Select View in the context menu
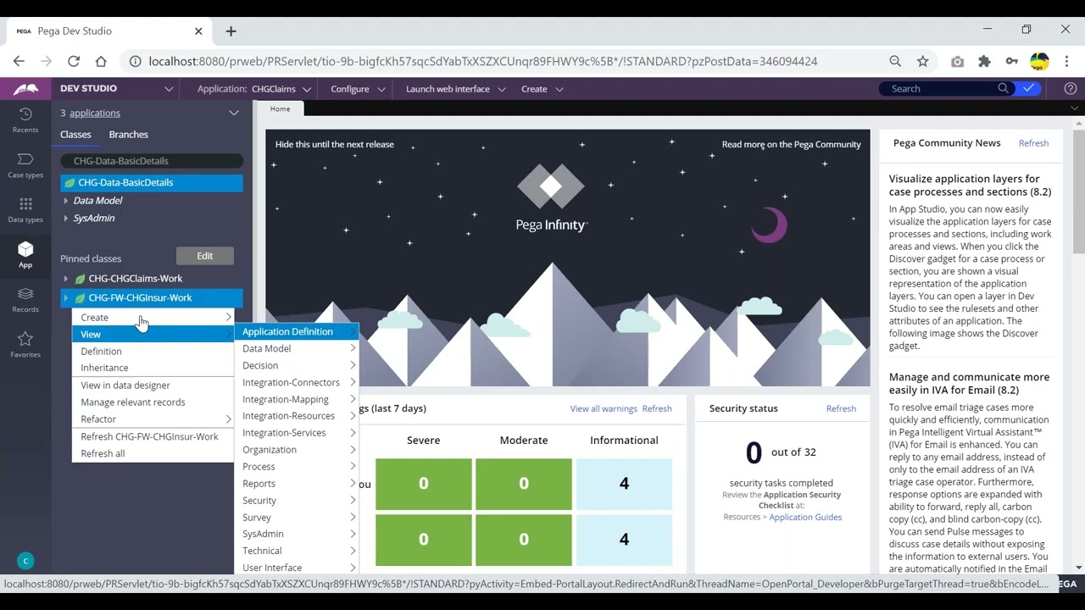 pyautogui.click(x=153, y=335)
